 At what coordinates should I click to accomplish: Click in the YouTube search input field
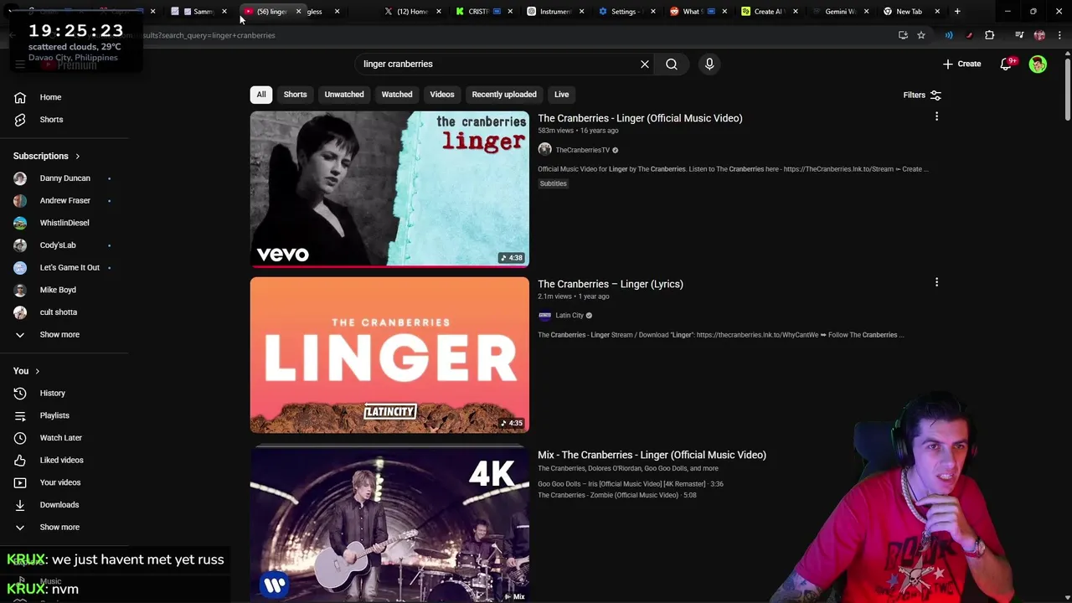coord(497,64)
